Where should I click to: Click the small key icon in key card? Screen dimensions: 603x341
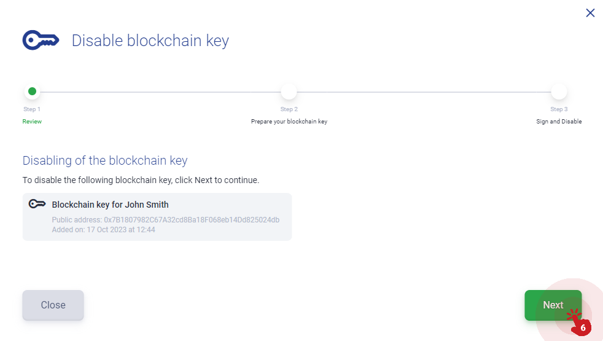pos(37,204)
